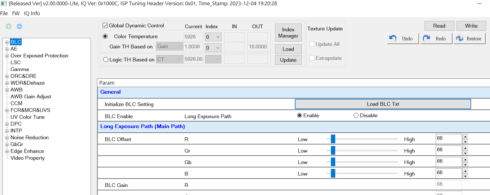Open the Index Manager
Screen dimensions: 490x195
click(288, 33)
